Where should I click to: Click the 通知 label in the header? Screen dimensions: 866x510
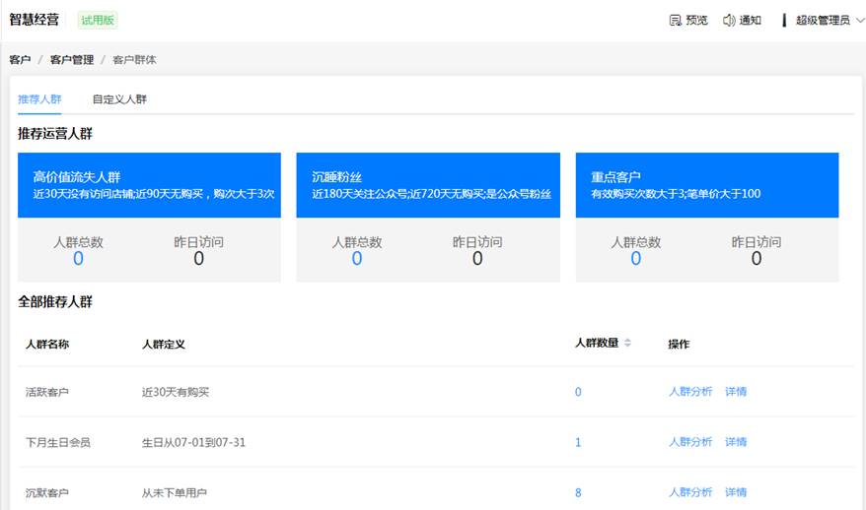[750, 21]
